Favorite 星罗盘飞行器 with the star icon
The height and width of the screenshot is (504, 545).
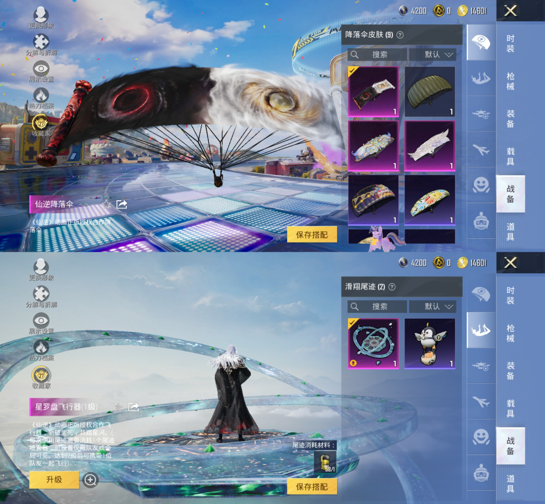pyautogui.click(x=119, y=407)
